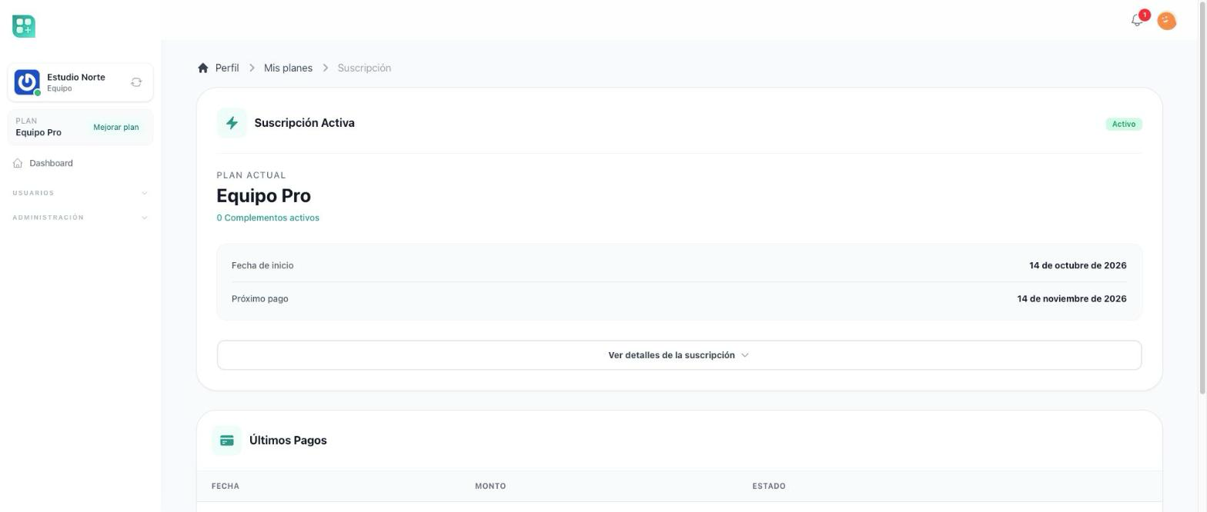Click the ESTADO column header
1207x512 pixels.
pos(769,486)
